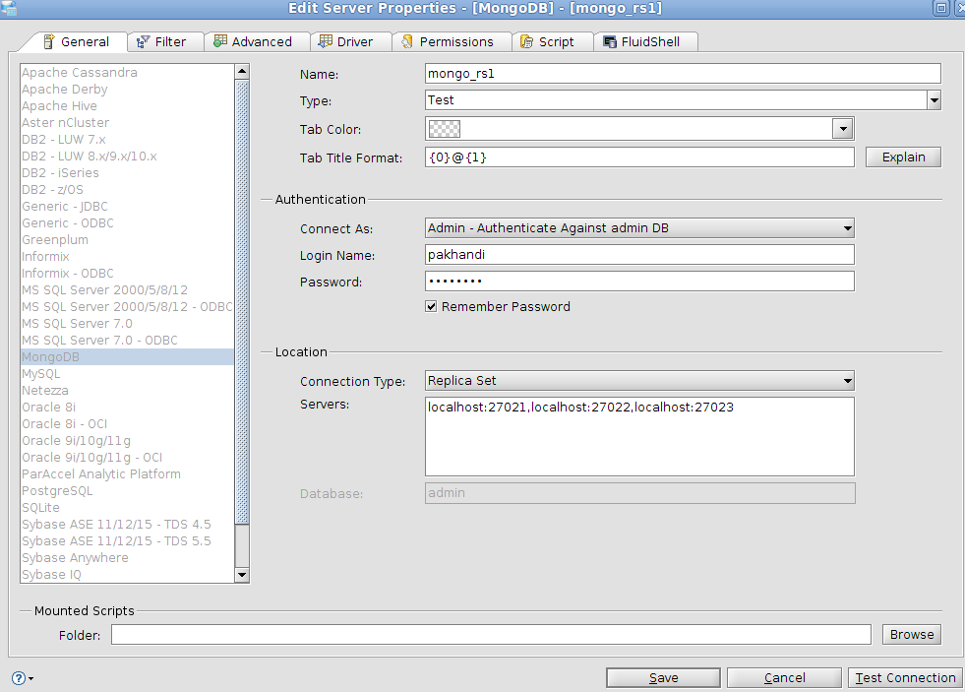Open the Type dropdown arrow
Viewport: 965px width, 692px height.
tap(935, 99)
